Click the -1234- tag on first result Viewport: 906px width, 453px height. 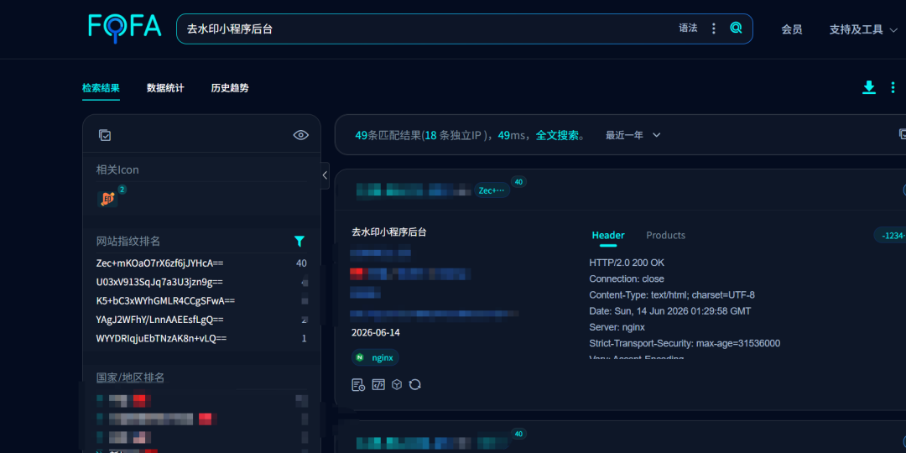click(890, 235)
